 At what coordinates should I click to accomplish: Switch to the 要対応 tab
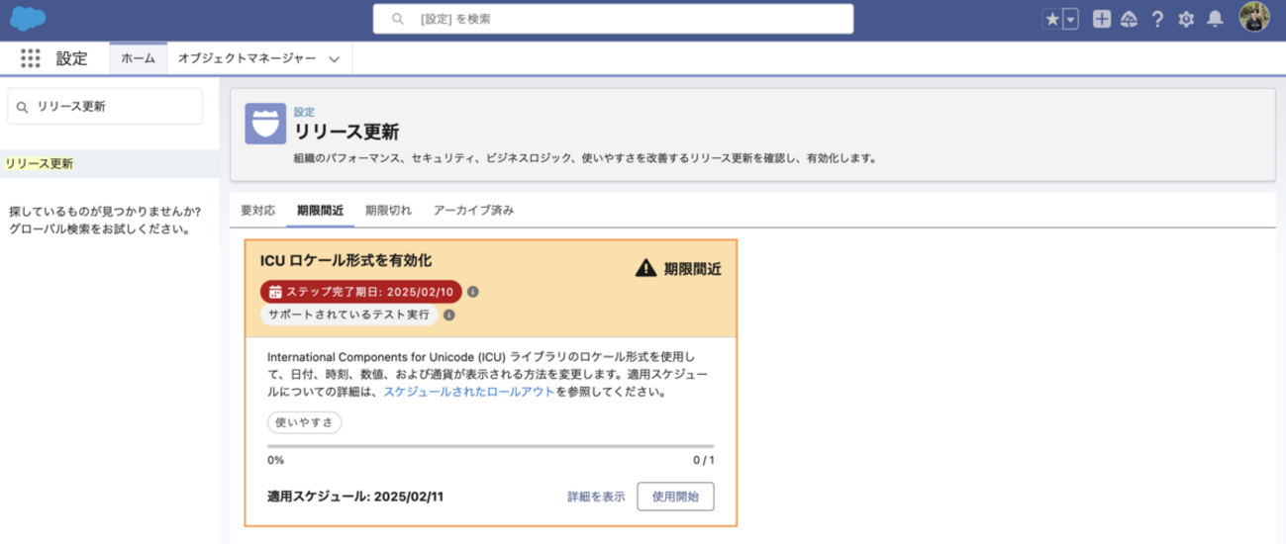[x=258, y=211]
